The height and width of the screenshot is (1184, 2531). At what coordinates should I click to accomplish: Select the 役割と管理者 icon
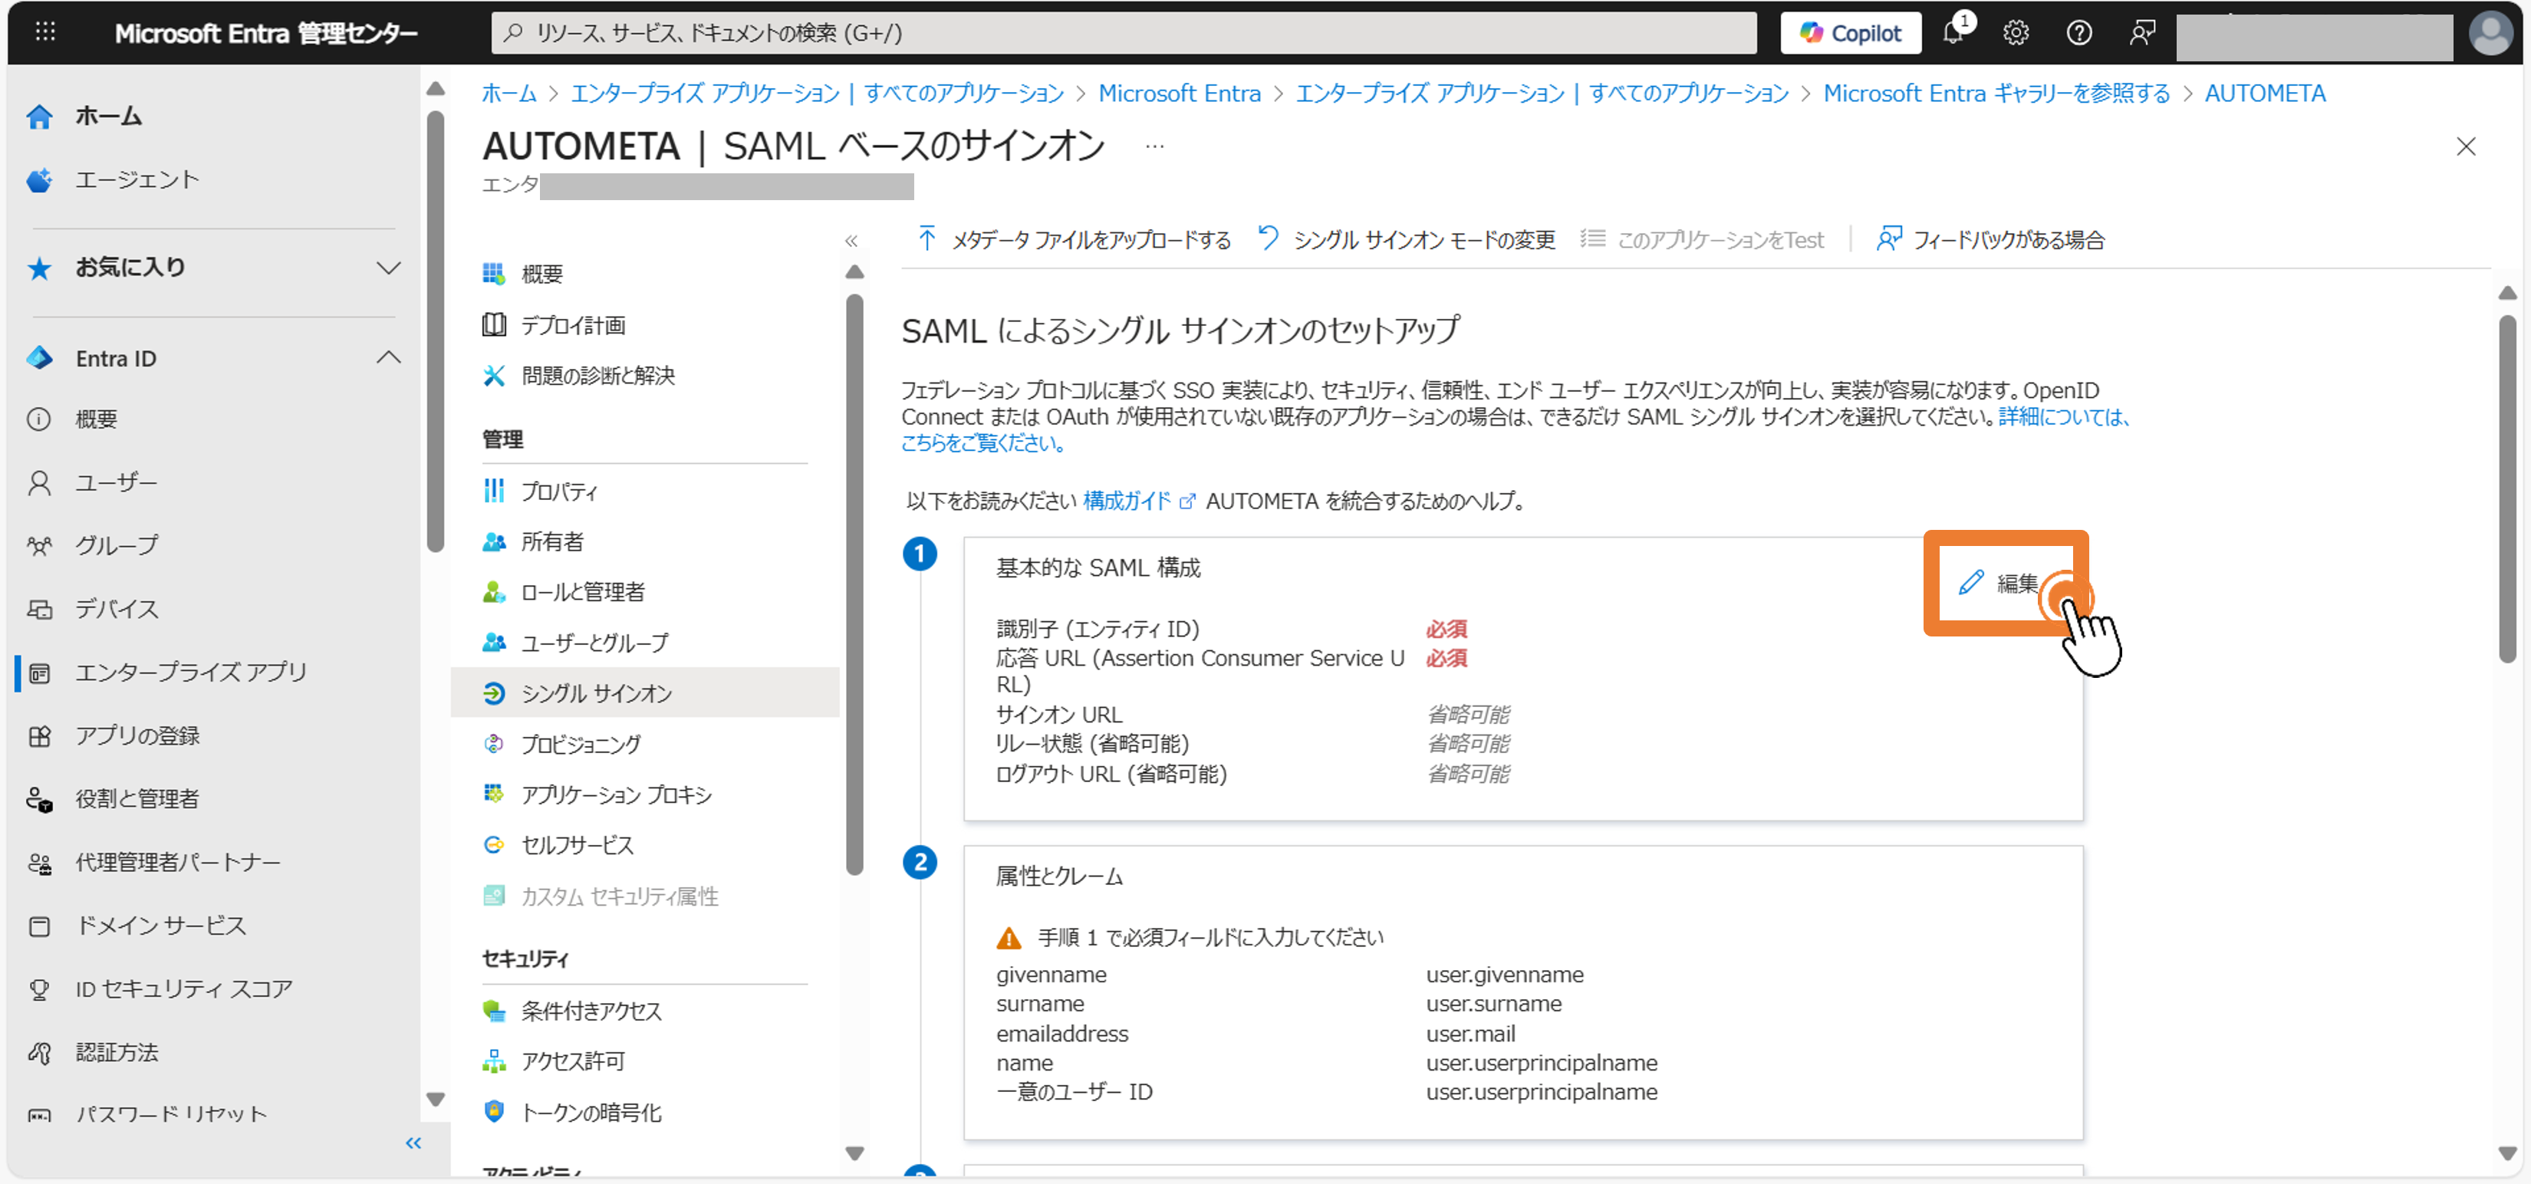pos(39,800)
